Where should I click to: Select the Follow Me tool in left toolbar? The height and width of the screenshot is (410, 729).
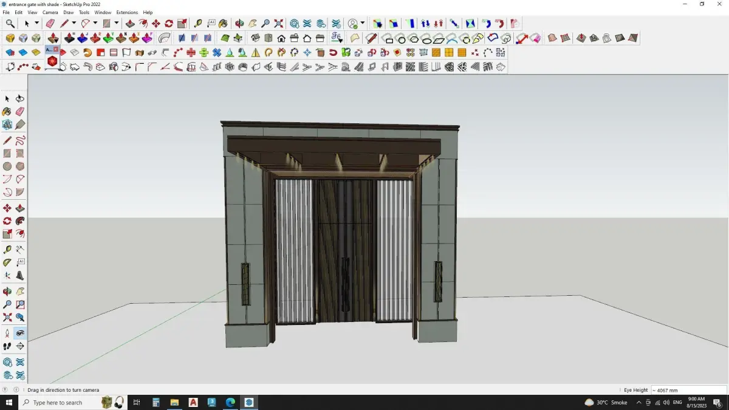click(20, 221)
